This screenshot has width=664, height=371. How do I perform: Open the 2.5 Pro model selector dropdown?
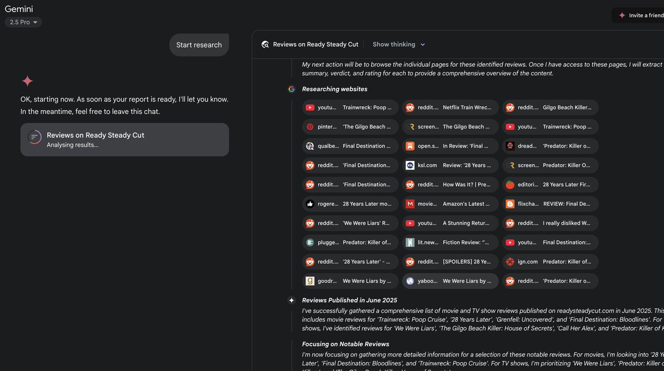[x=23, y=22]
